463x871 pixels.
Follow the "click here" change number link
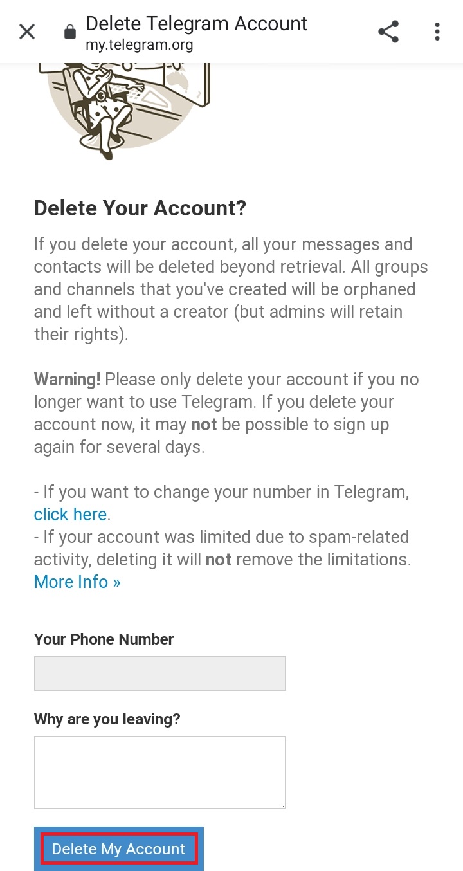(70, 515)
